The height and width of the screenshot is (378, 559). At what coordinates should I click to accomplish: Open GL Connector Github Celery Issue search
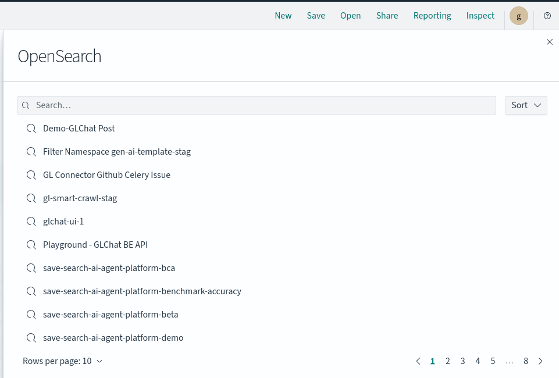(x=106, y=175)
